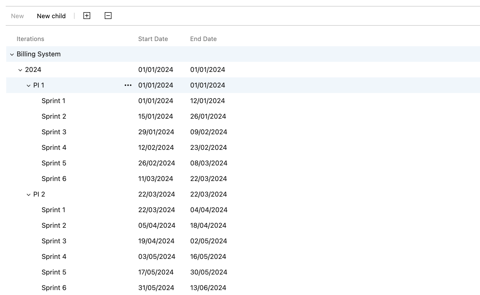This screenshot has width=480, height=295.
Task: Click Sprint 4's start date 12/02/2024
Action: (x=156, y=147)
